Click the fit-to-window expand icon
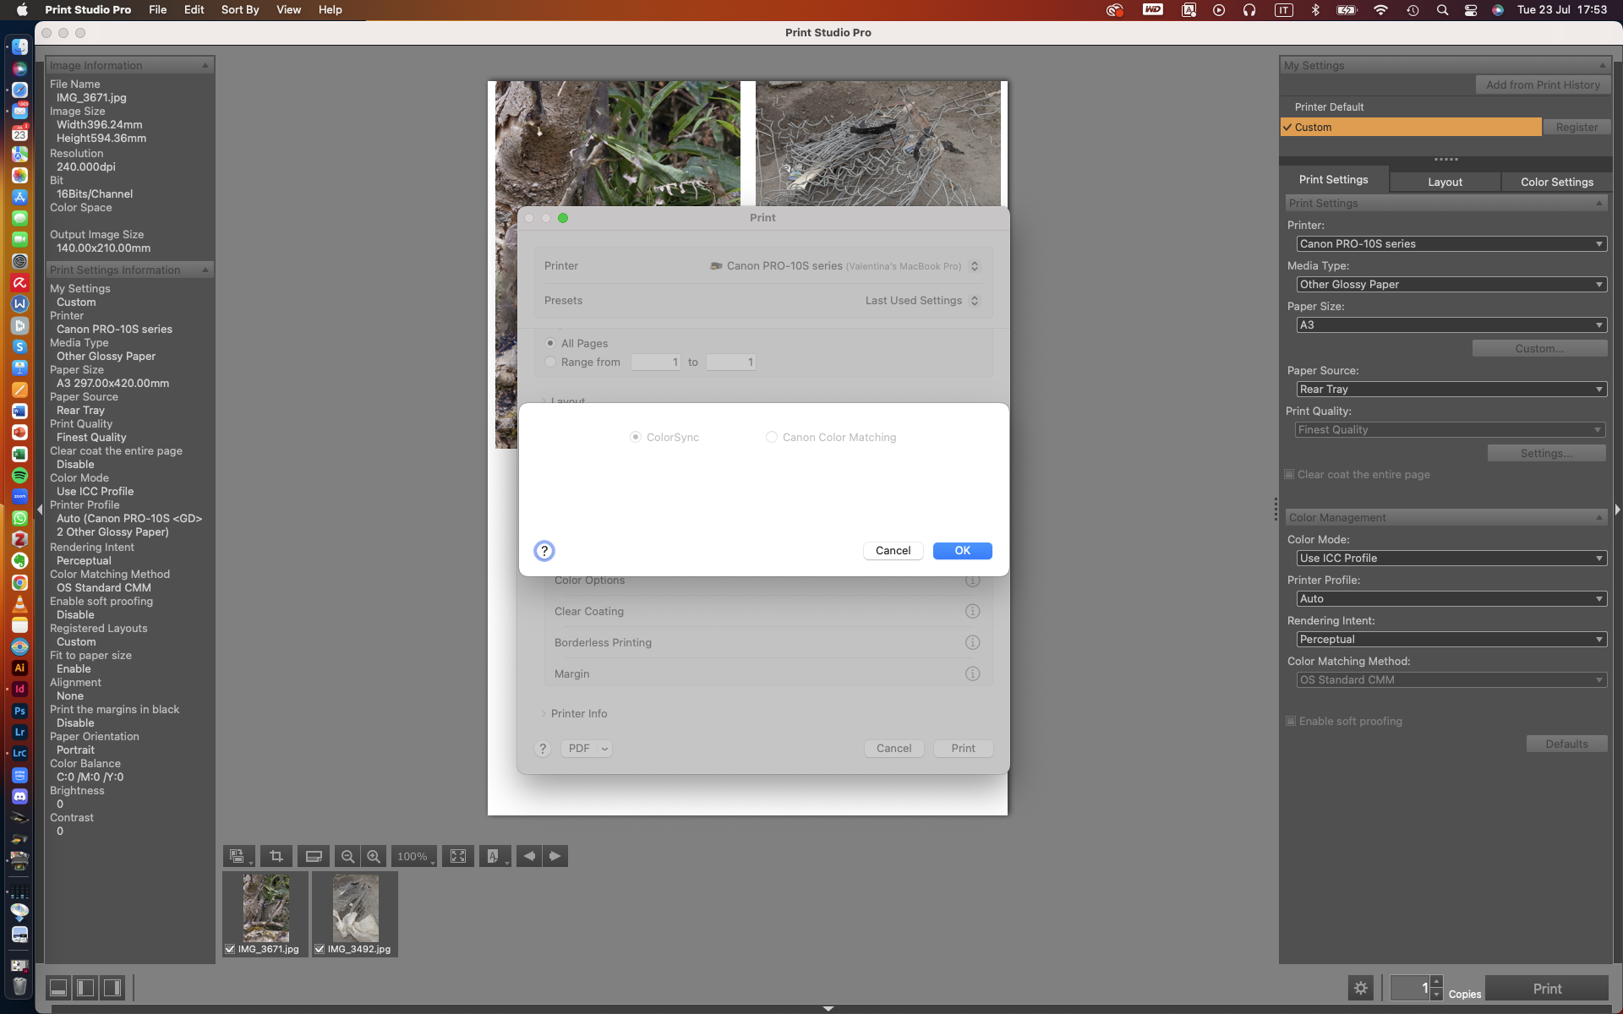Image resolution: width=1623 pixels, height=1014 pixels. tap(458, 856)
